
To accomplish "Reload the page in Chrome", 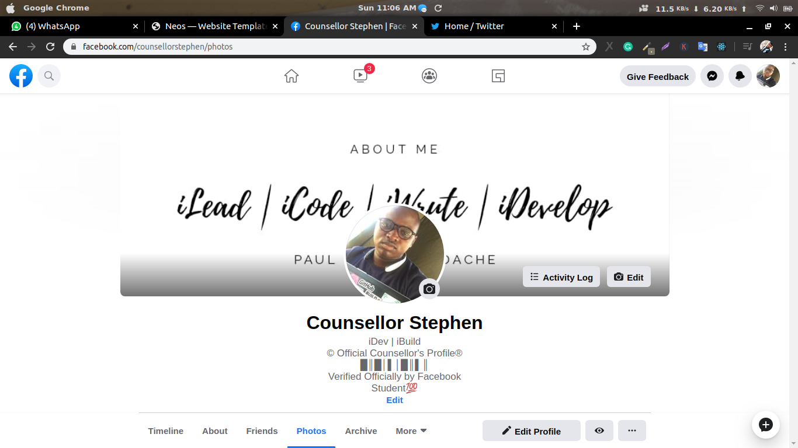I will (x=50, y=47).
